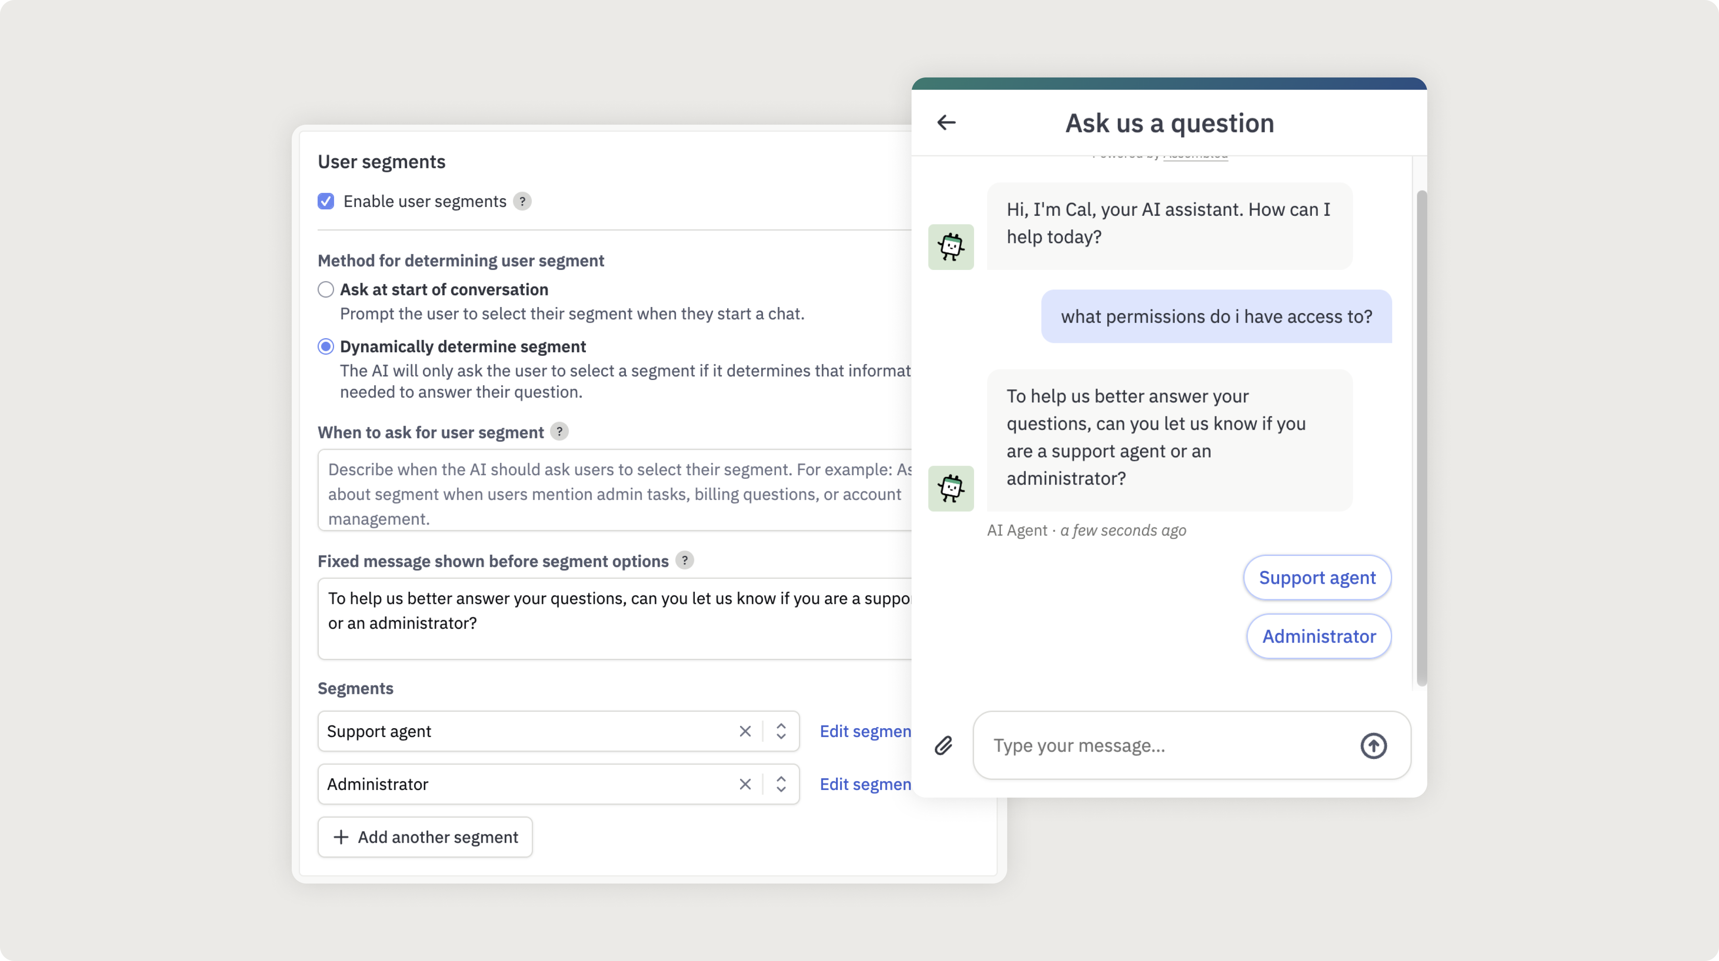
Task: Select Dynamically determine segment radio
Action: coord(326,347)
